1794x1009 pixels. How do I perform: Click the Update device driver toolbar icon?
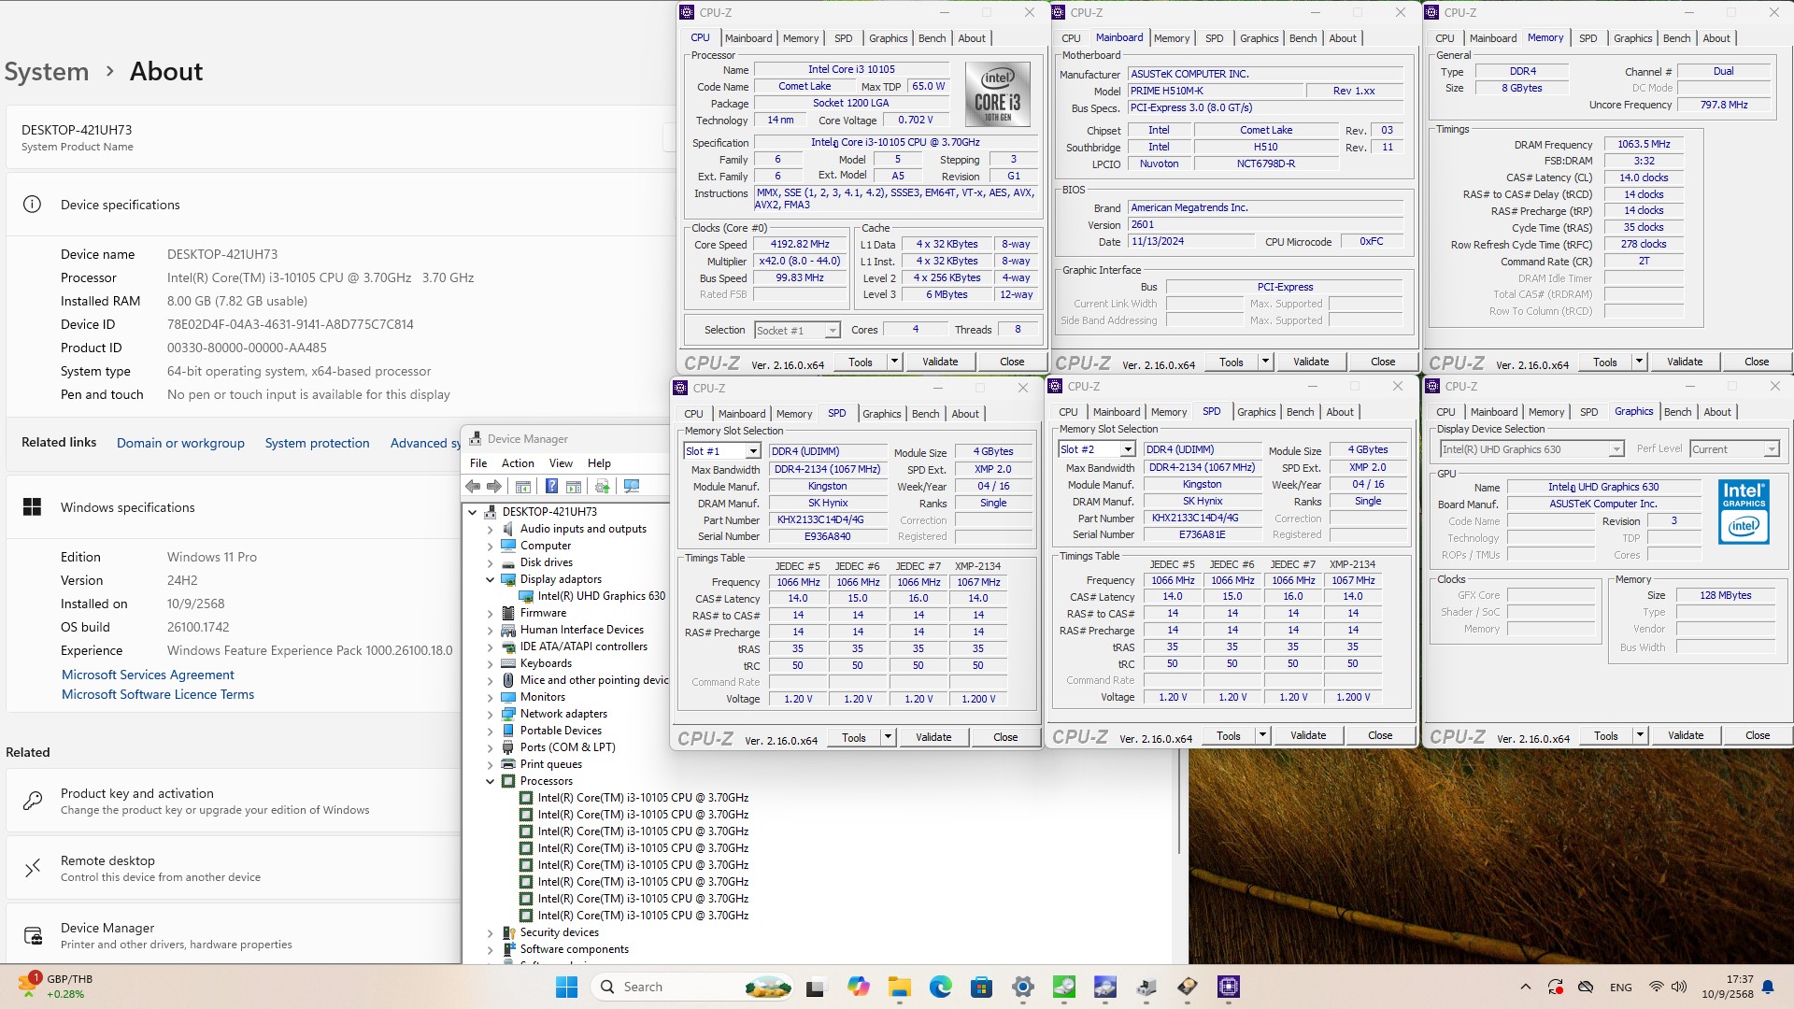pyautogui.click(x=603, y=486)
